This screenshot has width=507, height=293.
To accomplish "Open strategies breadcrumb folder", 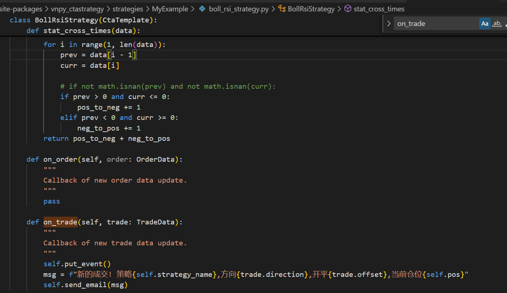I will pyautogui.click(x=128, y=9).
